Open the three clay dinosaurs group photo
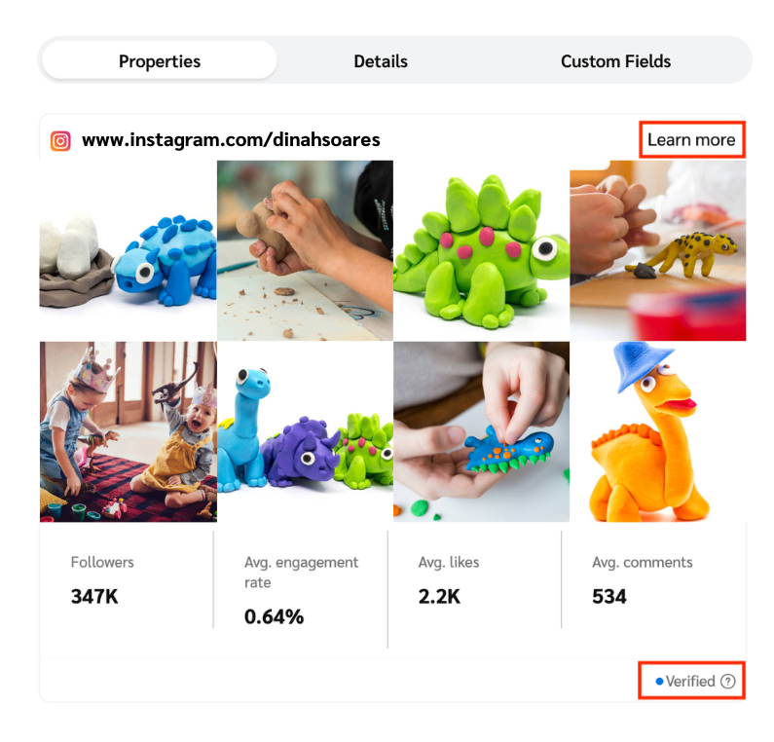The height and width of the screenshot is (742, 774). [305, 431]
